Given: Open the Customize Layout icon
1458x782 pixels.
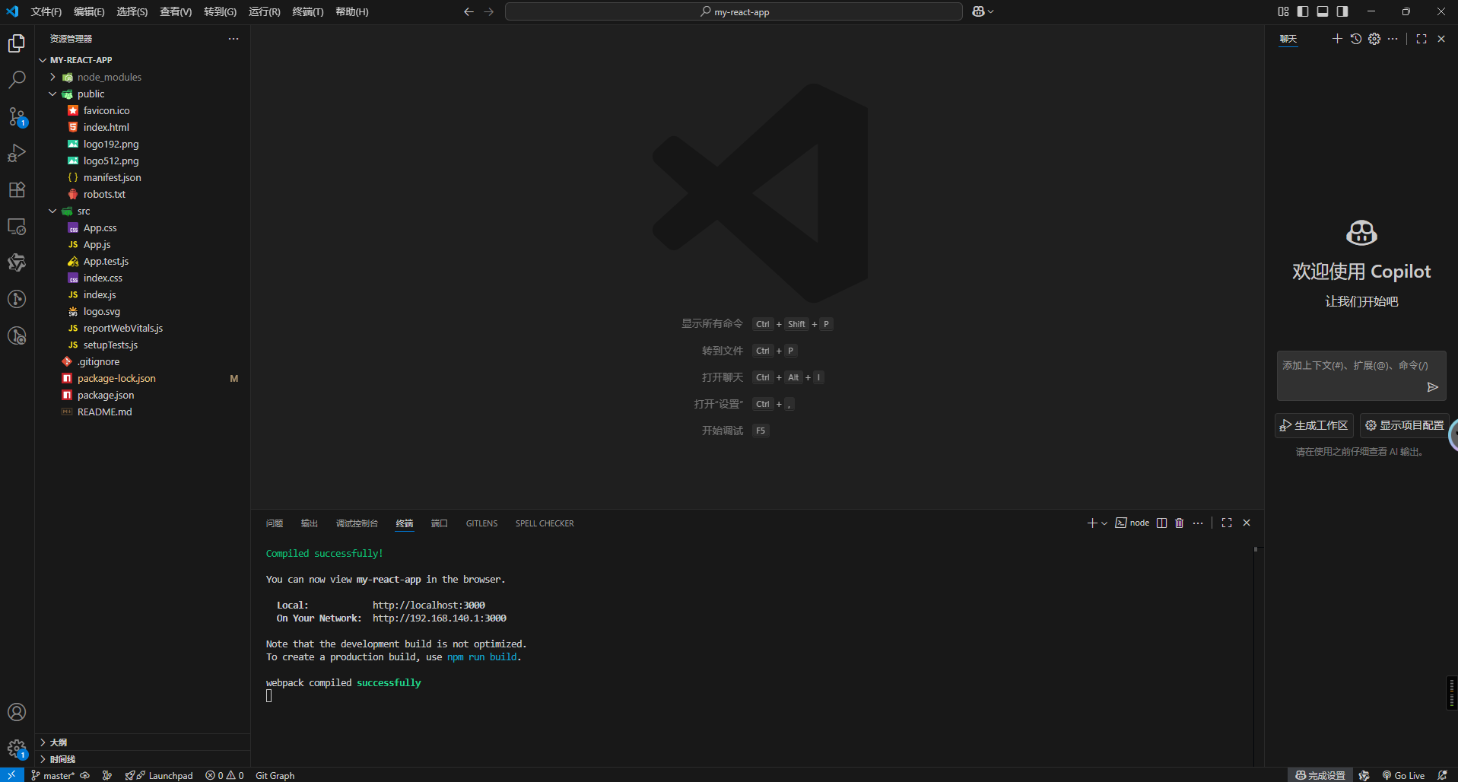Looking at the screenshot, I should (x=1284, y=11).
